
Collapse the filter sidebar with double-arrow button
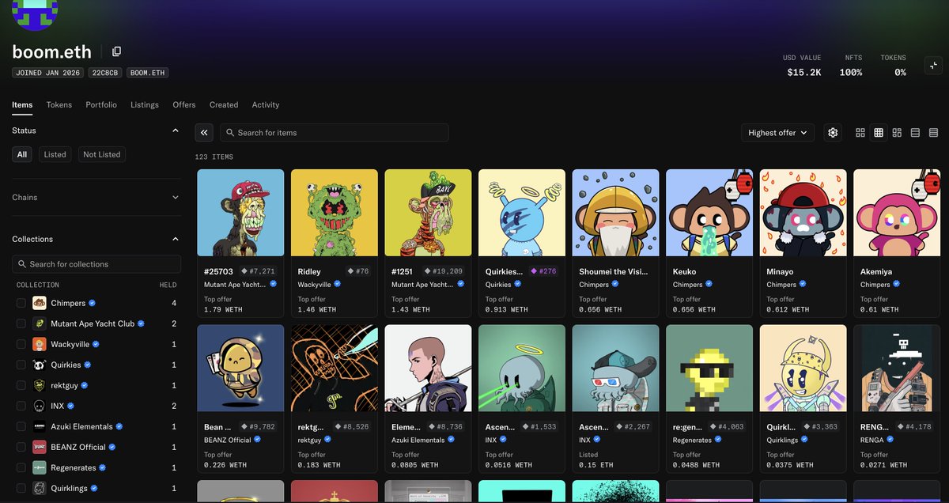pyautogui.click(x=204, y=133)
